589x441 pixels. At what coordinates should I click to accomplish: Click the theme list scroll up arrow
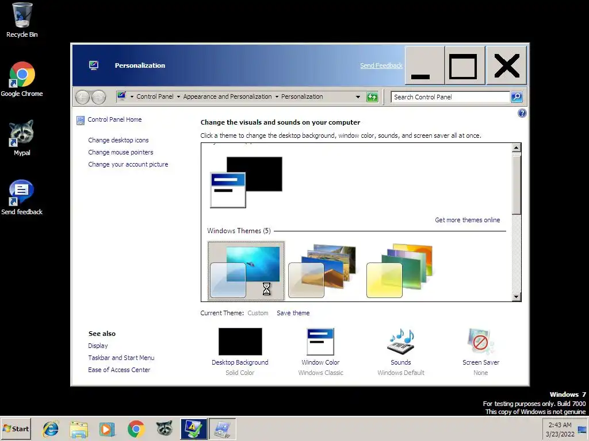tap(516, 148)
